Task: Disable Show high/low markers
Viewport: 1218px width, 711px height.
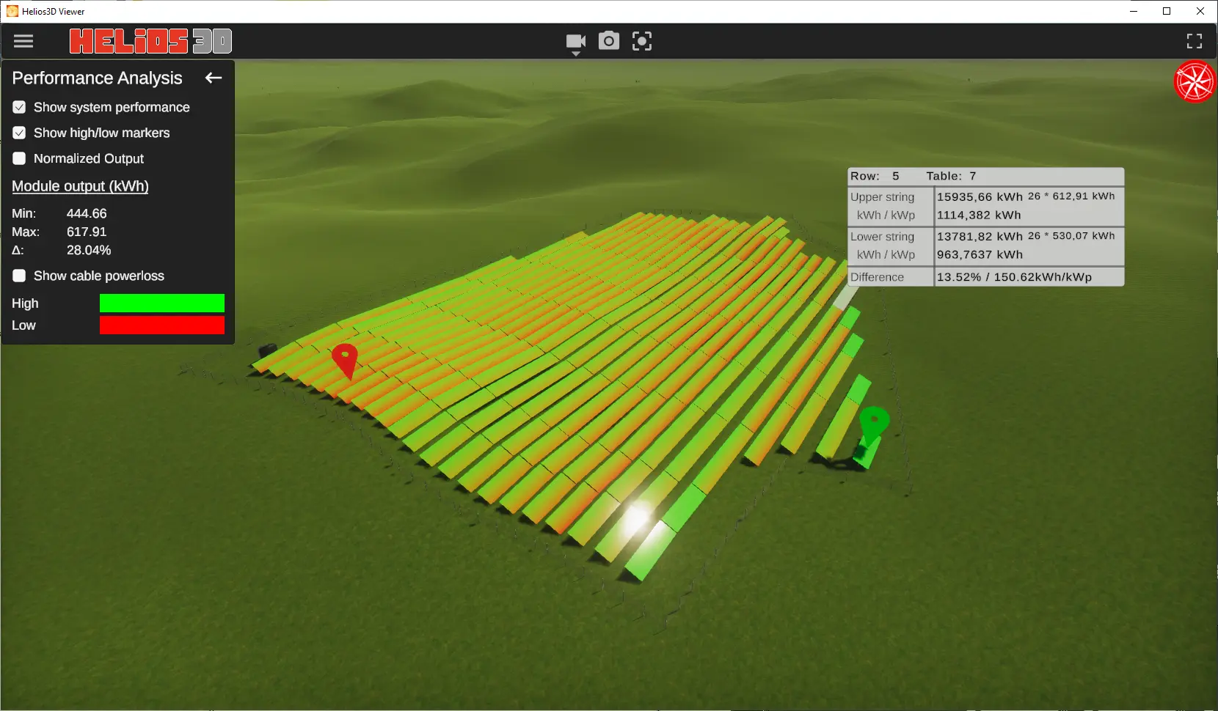Action: 20,133
